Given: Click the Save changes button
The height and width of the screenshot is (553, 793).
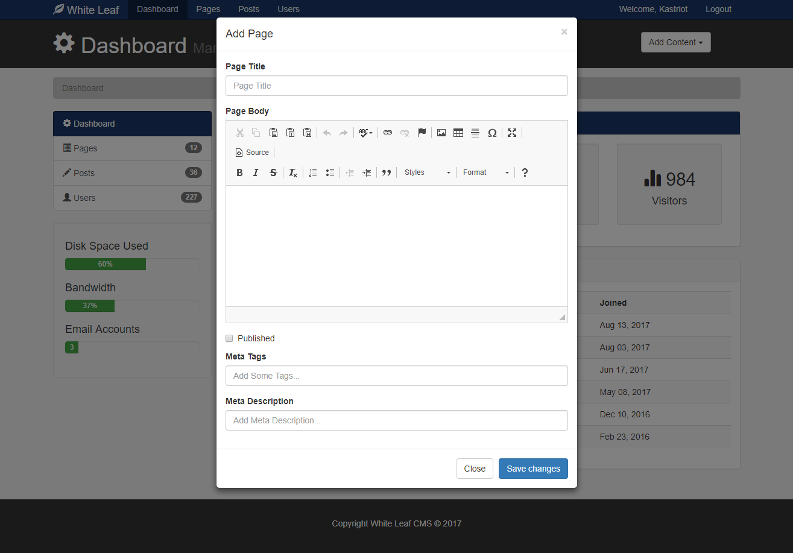Looking at the screenshot, I should coord(533,469).
